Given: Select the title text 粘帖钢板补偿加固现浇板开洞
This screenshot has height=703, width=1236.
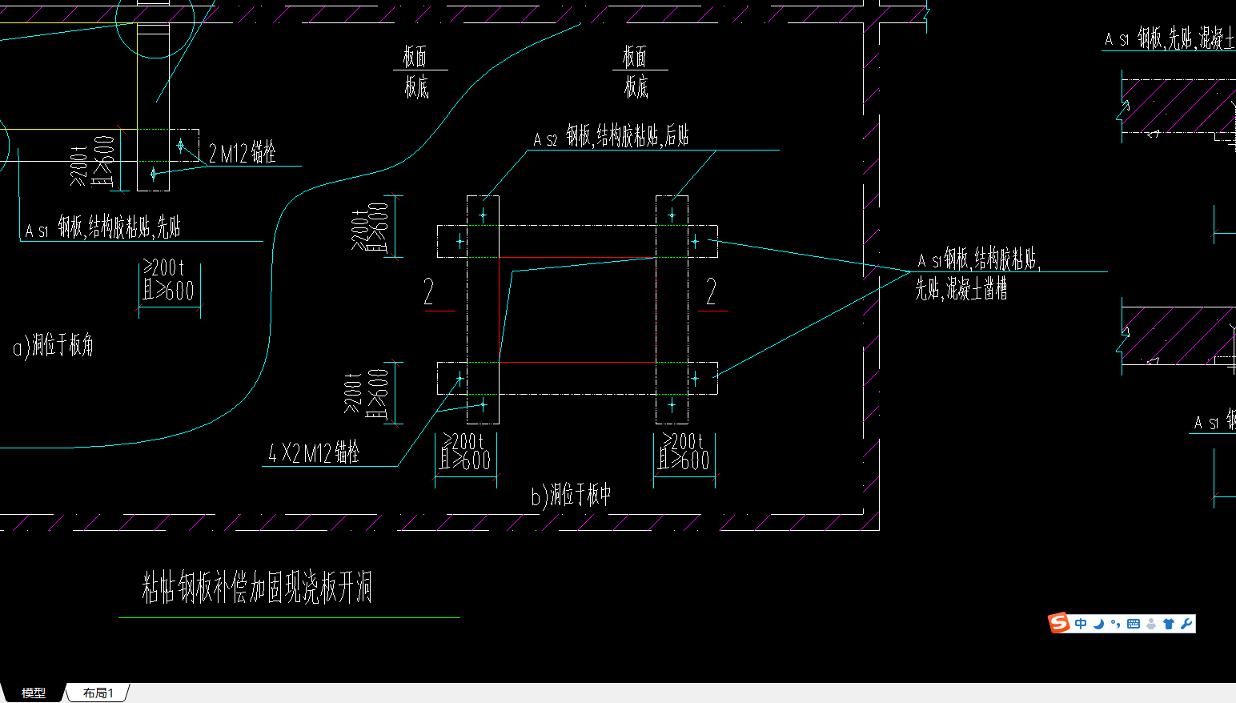Looking at the screenshot, I should tap(257, 587).
